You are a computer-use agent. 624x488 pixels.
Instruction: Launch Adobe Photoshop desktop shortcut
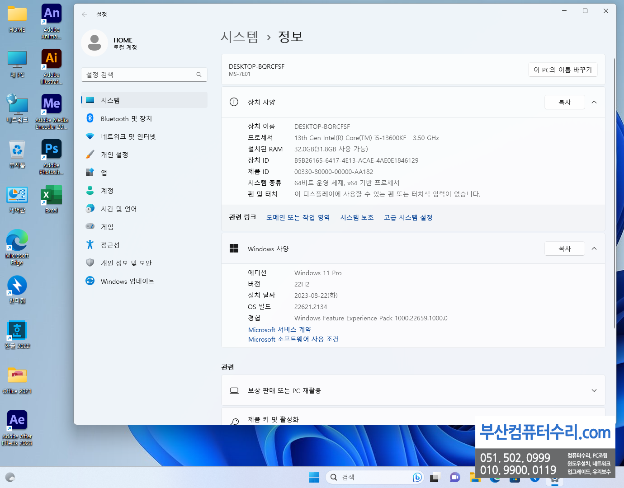[52, 157]
